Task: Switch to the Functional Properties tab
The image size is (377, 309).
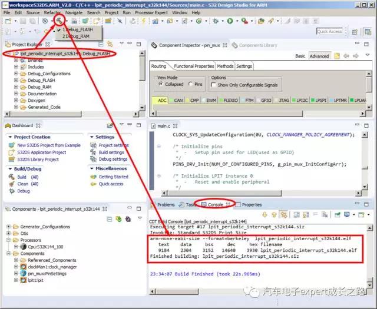Action: coord(194,66)
